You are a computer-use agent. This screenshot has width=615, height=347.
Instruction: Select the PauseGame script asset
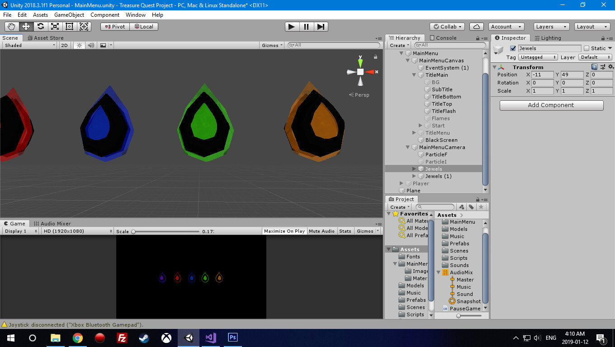pyautogui.click(x=461, y=309)
